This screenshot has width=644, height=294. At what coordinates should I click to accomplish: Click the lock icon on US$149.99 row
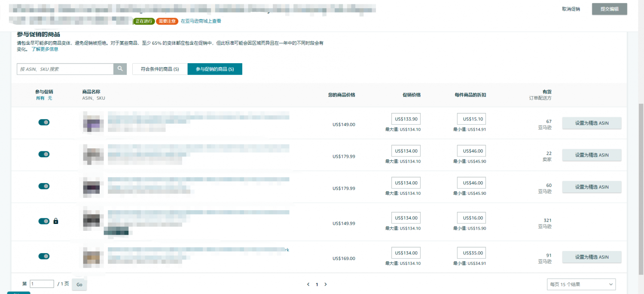tap(55, 221)
